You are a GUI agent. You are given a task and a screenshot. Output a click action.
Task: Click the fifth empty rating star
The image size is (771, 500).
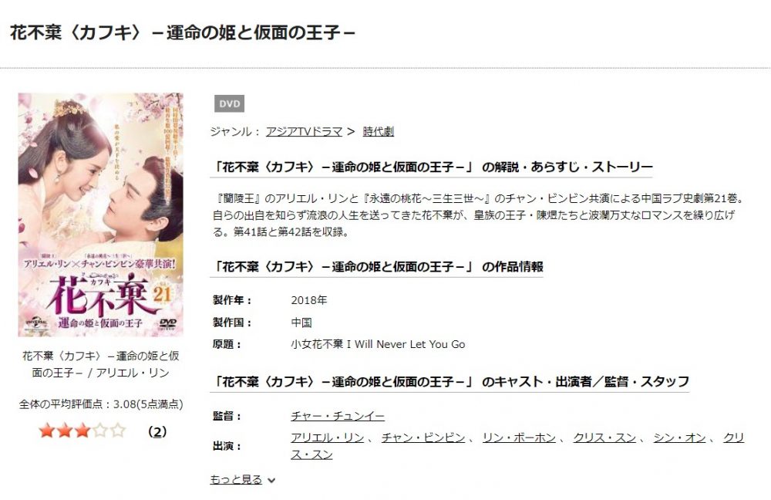click(117, 431)
